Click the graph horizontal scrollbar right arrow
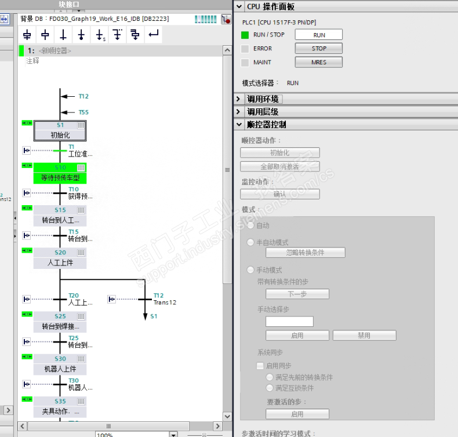This screenshot has width=458, height=437. (x=217, y=426)
